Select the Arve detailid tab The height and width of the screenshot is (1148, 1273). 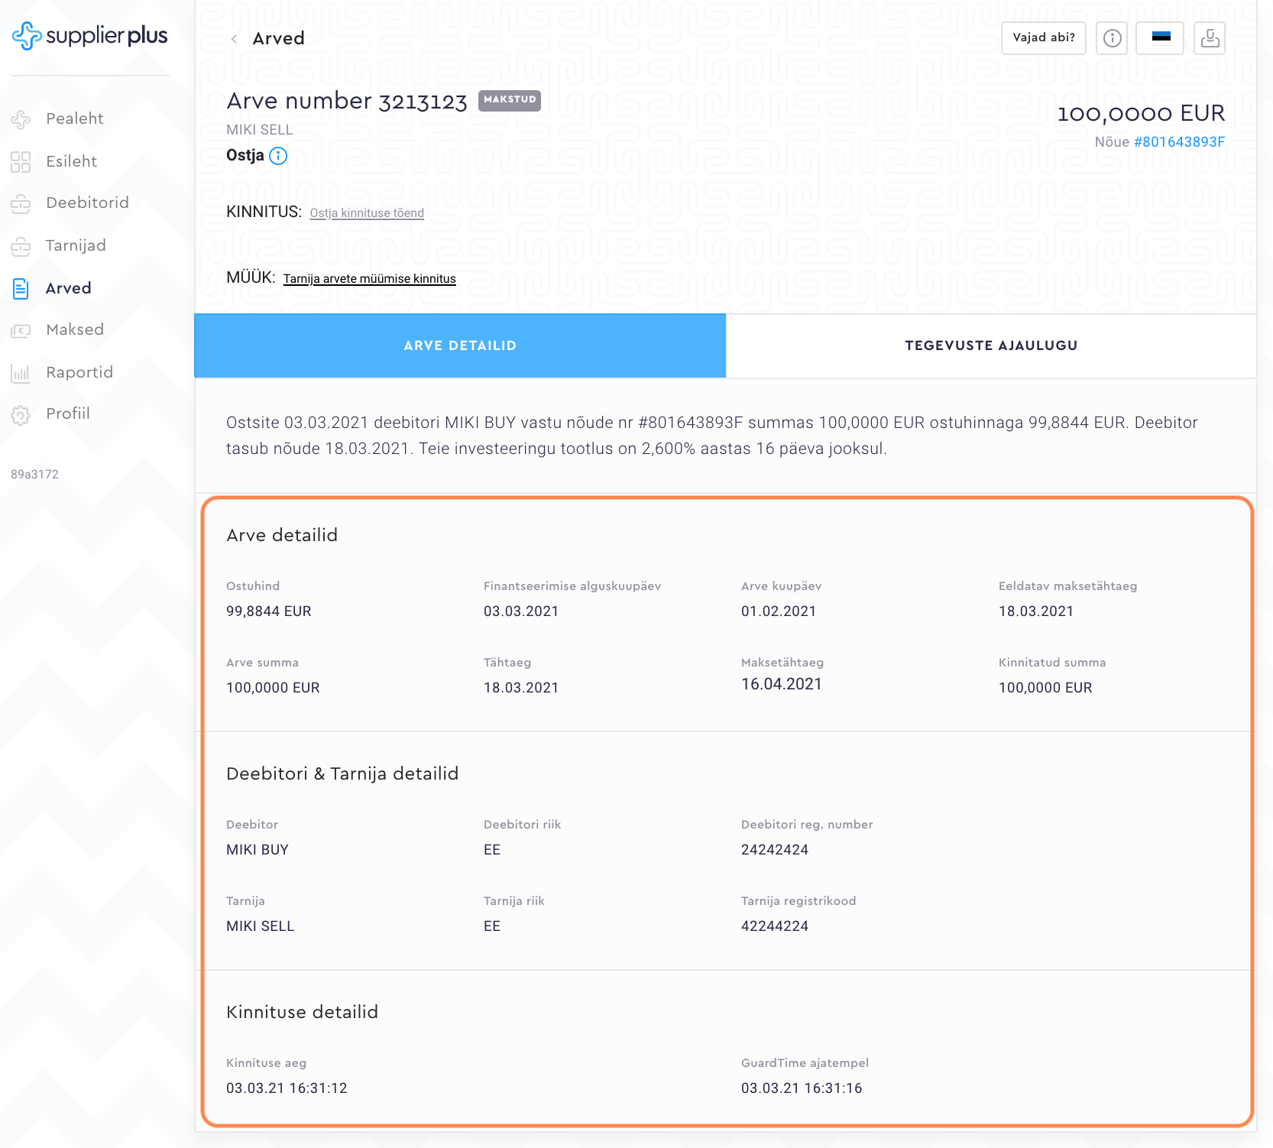(460, 345)
